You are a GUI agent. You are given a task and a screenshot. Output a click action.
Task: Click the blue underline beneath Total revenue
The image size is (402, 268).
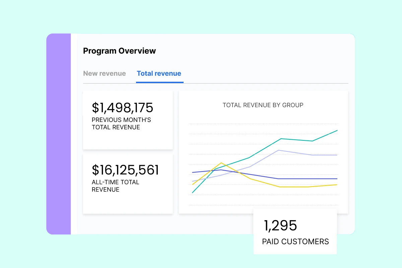coord(159,82)
